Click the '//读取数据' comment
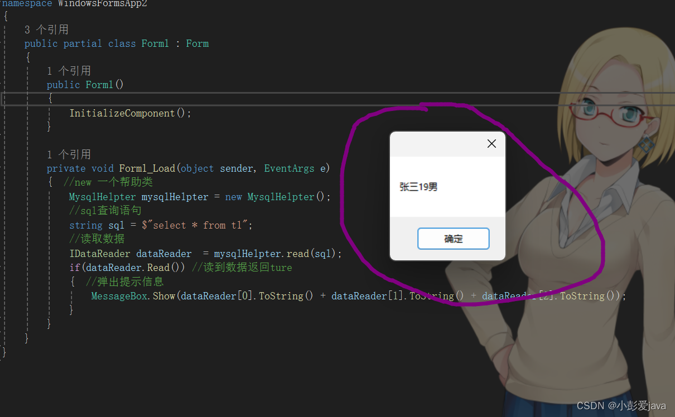Viewport: 675px width, 417px height. pos(97,239)
